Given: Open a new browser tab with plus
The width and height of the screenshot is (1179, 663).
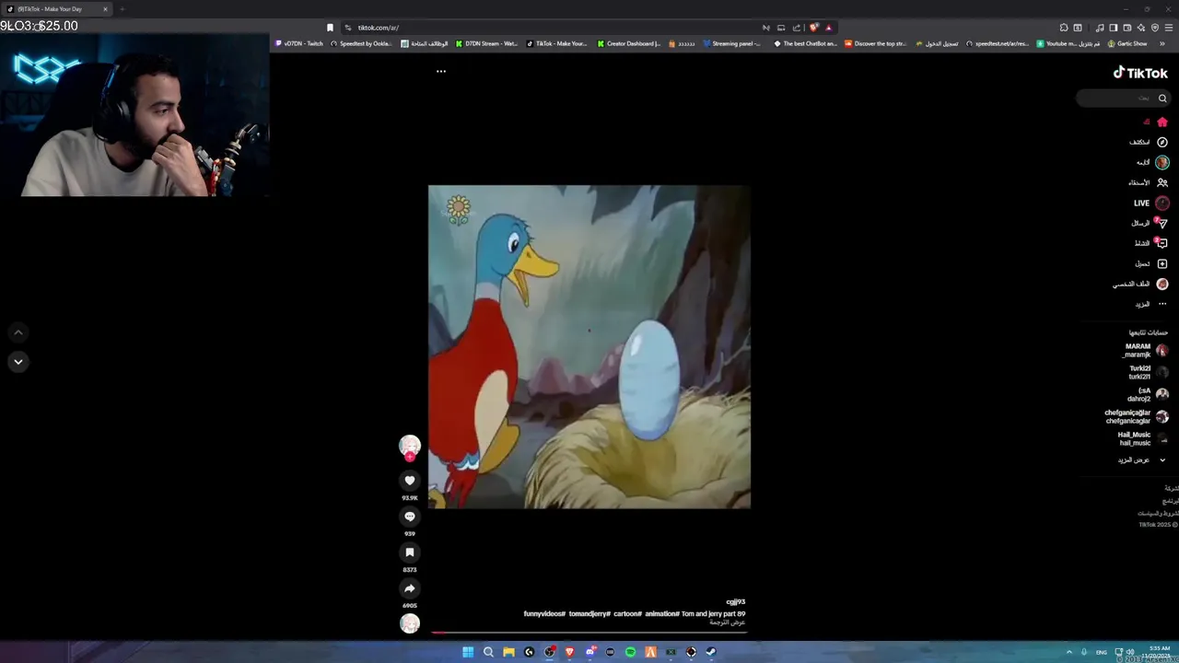Looking at the screenshot, I should click(122, 9).
